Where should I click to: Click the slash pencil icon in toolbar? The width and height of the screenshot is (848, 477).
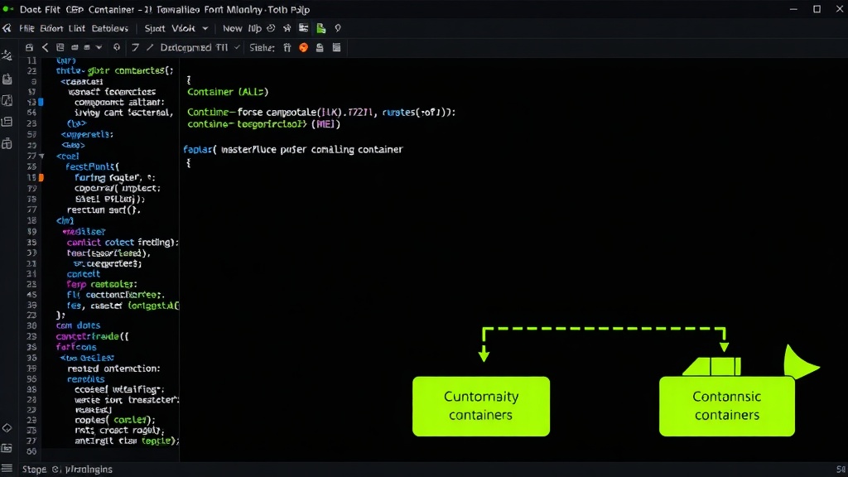150,47
